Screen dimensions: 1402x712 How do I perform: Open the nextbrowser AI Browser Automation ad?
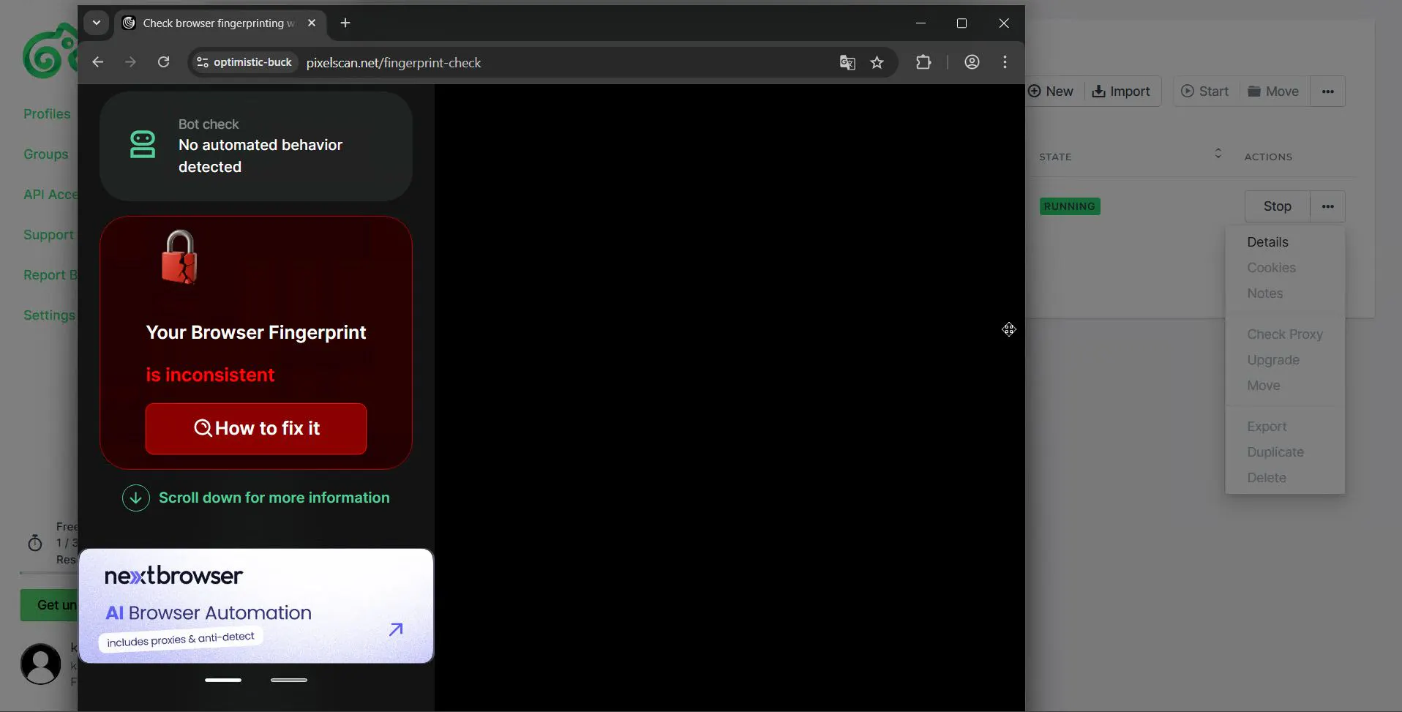(x=256, y=606)
